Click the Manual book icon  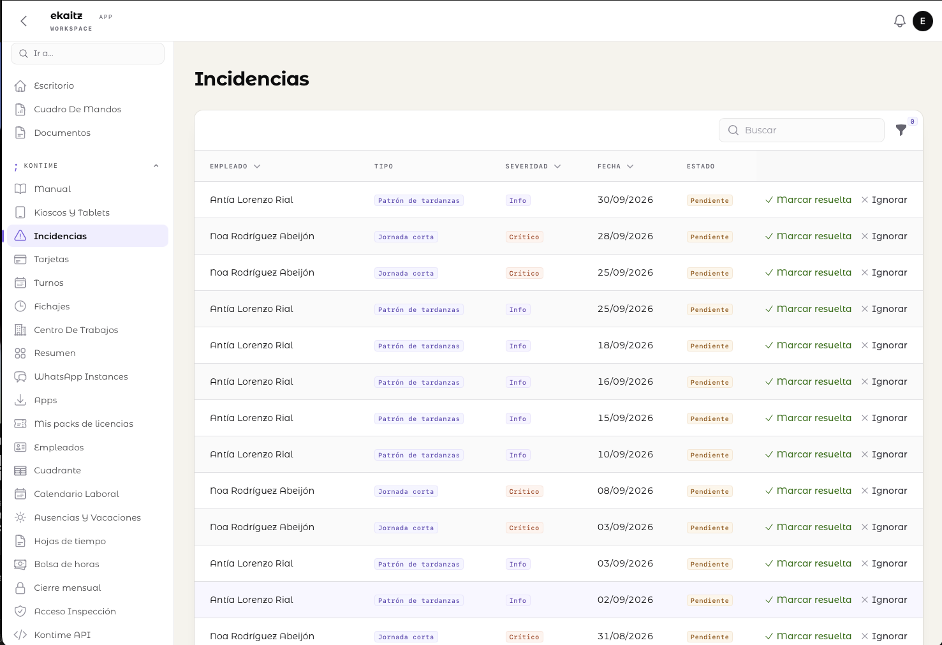click(x=20, y=189)
